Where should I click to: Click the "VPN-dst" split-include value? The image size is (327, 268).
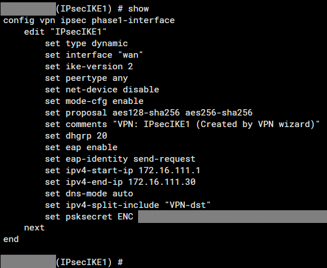188,205
